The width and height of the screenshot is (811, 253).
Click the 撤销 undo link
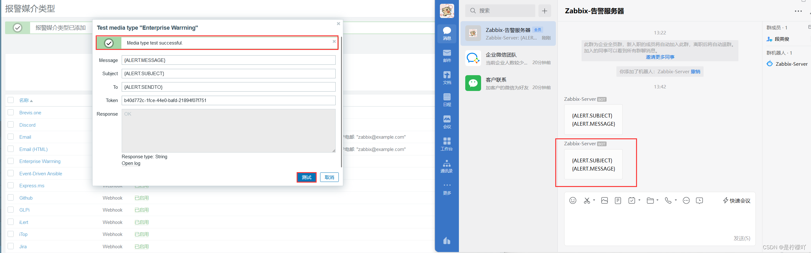695,72
